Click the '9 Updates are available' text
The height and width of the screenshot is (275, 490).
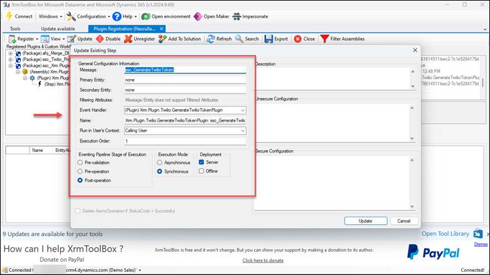[x=53, y=234]
